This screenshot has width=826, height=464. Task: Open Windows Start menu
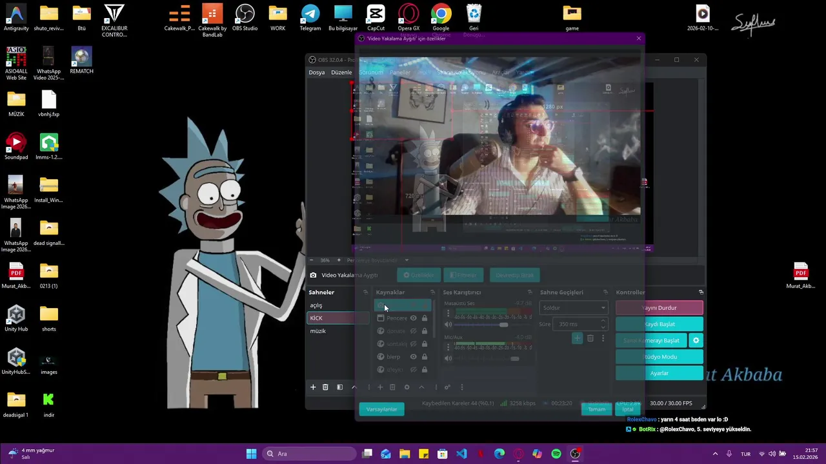(251, 454)
